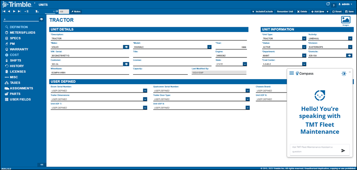Click the Renumber Unit button
This screenshot has height=170, width=357.
(x=285, y=12)
